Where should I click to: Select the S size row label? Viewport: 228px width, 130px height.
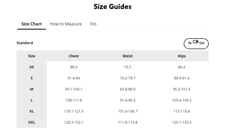pos(32,78)
